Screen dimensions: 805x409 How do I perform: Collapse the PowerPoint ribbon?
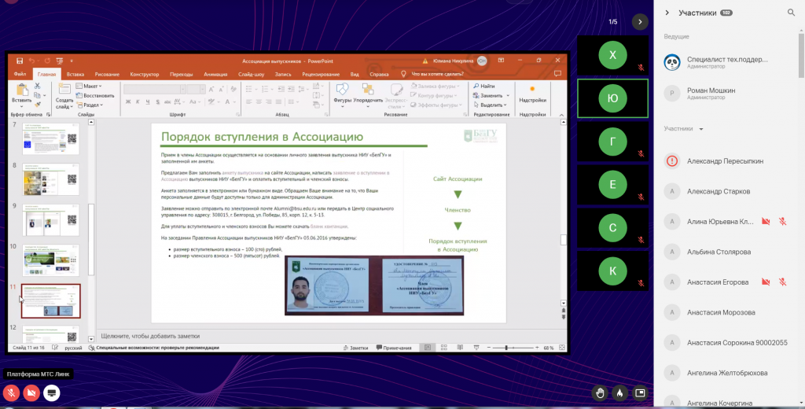pyautogui.click(x=561, y=115)
